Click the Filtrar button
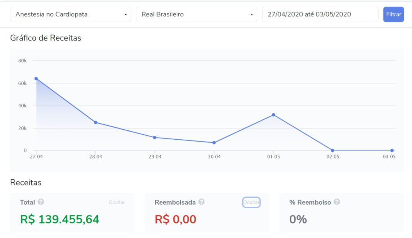 click(x=393, y=14)
